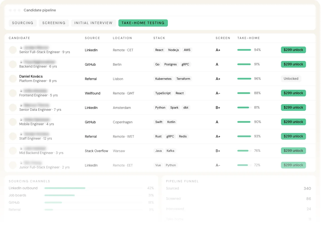
Task: Click Daniel Kovács's avatar circle
Action: pyautogui.click(x=13, y=79)
